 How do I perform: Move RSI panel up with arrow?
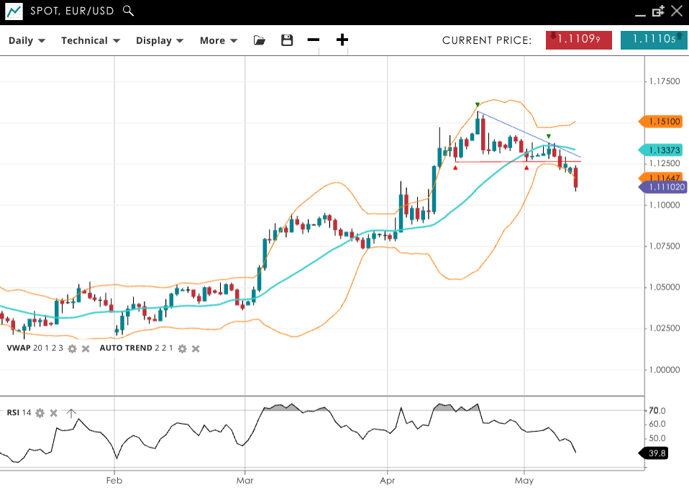pyautogui.click(x=70, y=413)
